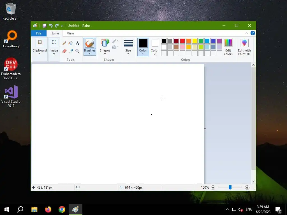The image size is (287, 215).
Task: Click the network tray icon
Action: (234, 209)
